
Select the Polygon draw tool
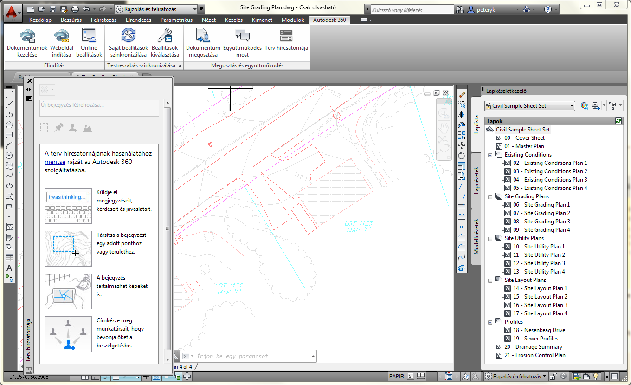(9, 125)
